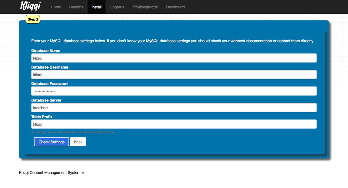This screenshot has height=188, width=348.
Task: Click into the Database Username field
Action: (174, 75)
